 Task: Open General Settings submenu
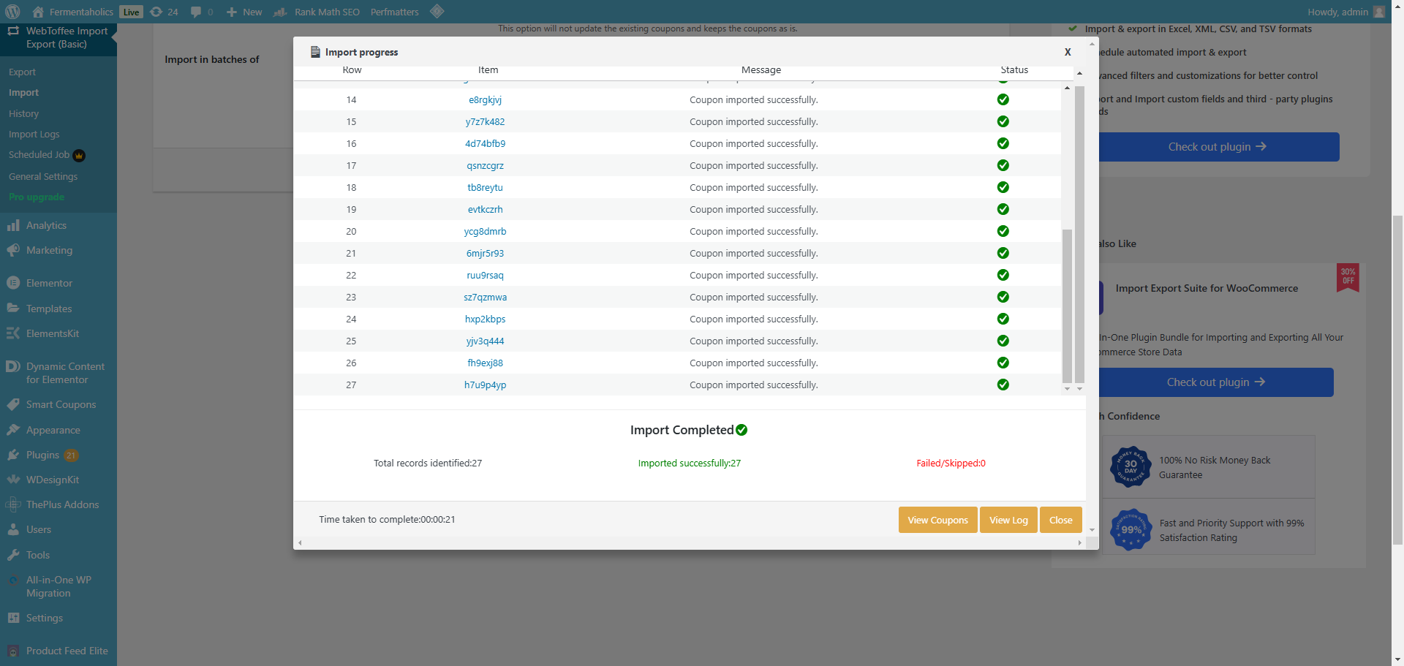pos(43,176)
